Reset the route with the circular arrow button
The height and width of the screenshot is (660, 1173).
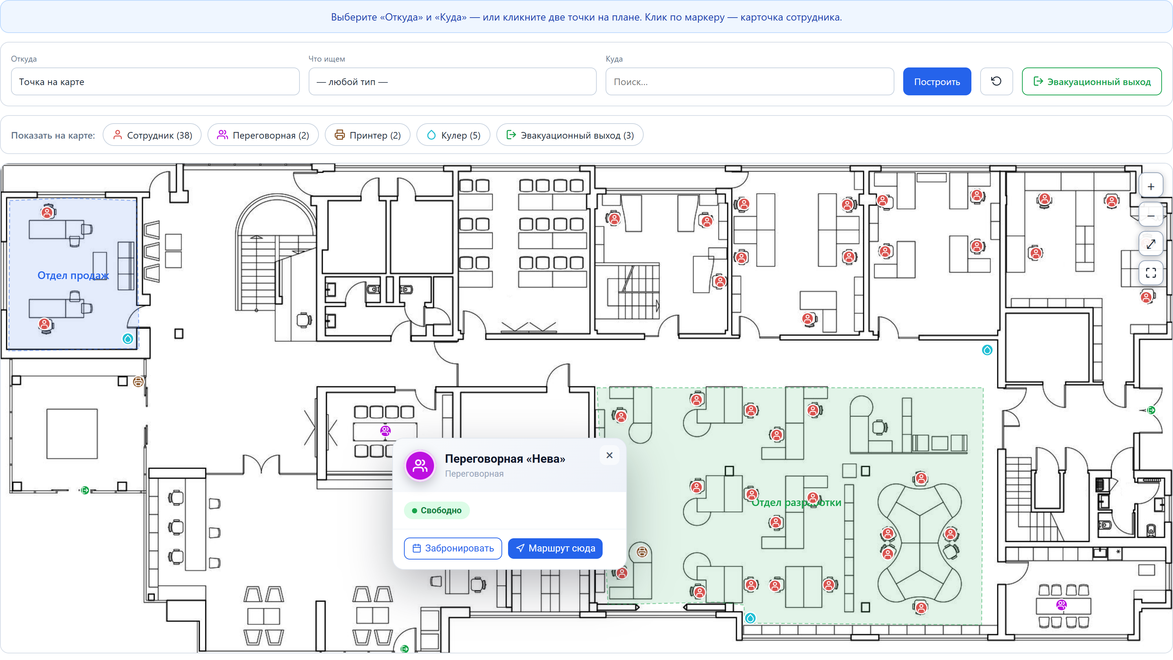click(996, 81)
